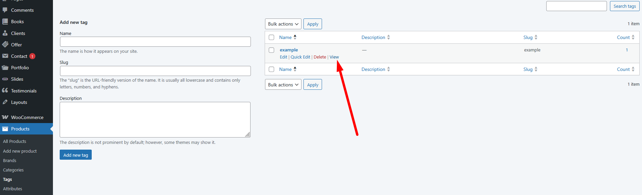Tick the checkbox for the example tag
Viewport: 642px width, 195px height.
[271, 50]
